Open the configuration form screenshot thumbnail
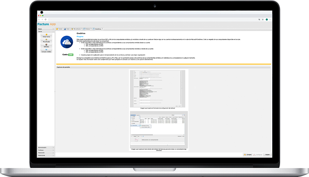Screen dimensions: 309x177 tap(157, 88)
